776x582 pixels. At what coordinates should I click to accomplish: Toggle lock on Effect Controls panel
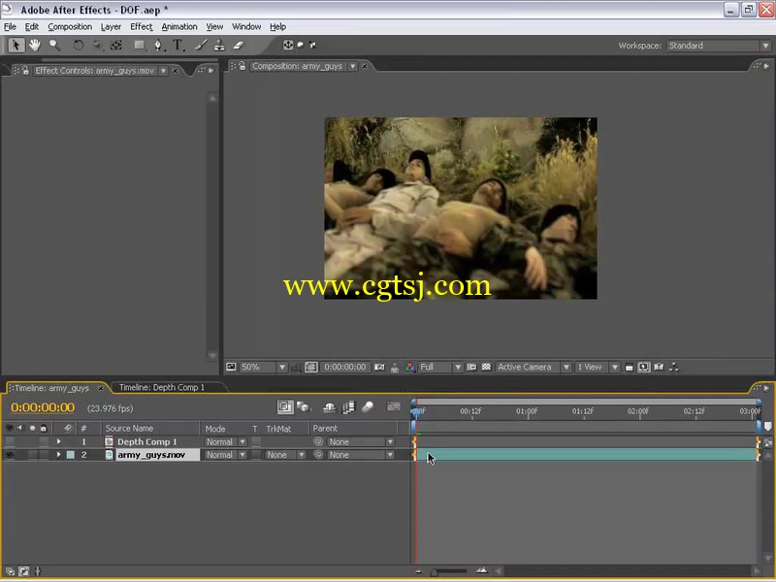click(x=25, y=71)
